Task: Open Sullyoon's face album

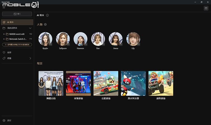Action: pyautogui.click(x=63, y=39)
